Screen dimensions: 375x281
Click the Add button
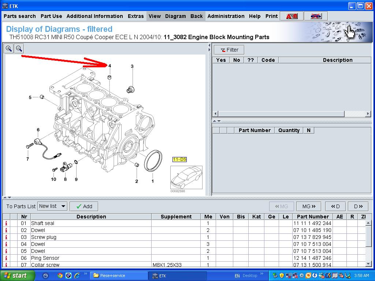84,206
